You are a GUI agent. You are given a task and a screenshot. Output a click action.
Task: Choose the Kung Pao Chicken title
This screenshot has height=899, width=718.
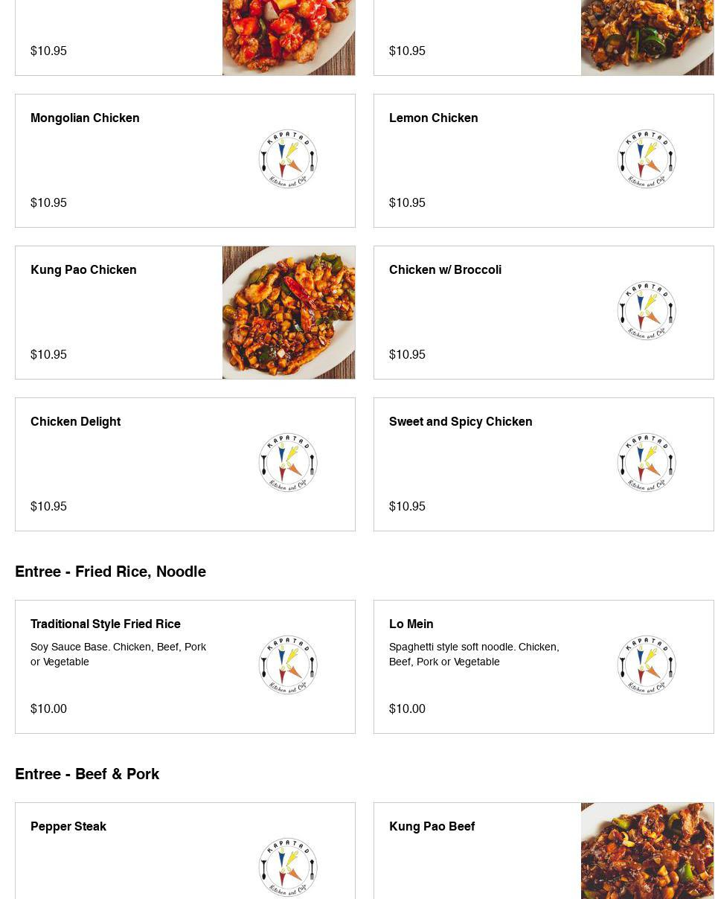tap(83, 269)
